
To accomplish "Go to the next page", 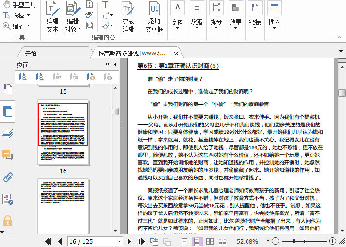I will (130, 241).
